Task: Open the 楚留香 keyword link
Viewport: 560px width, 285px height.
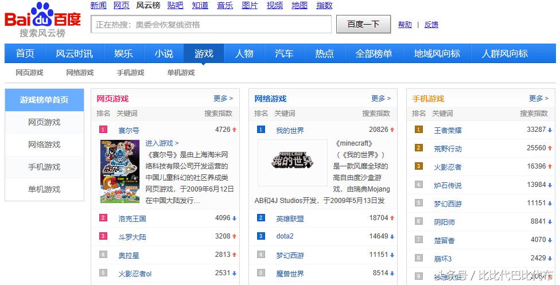Action: click(444, 241)
